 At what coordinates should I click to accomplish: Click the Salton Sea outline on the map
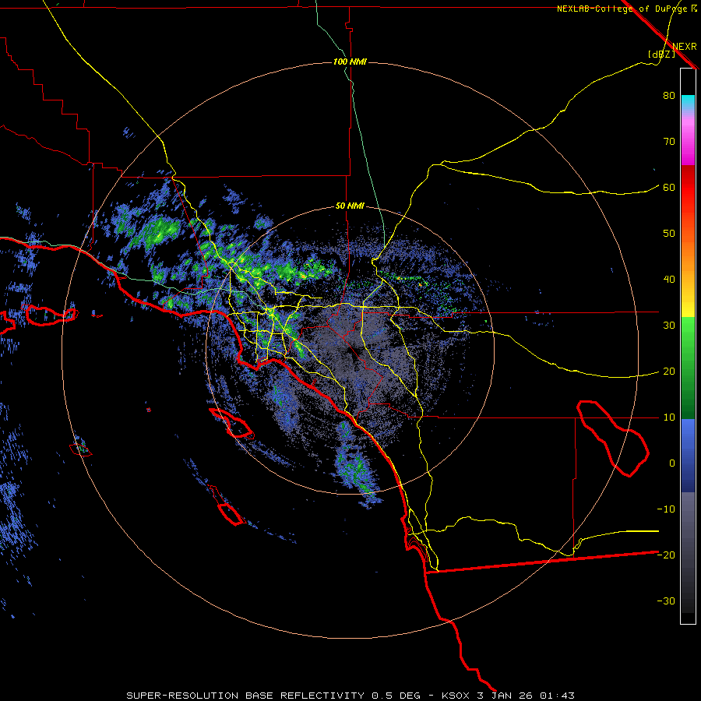(612, 438)
